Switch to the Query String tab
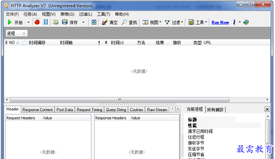 (116, 110)
